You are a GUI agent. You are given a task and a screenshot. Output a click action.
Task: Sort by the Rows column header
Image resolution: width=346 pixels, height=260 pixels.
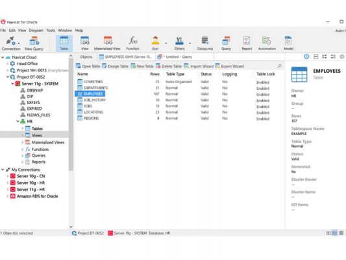[154, 74]
